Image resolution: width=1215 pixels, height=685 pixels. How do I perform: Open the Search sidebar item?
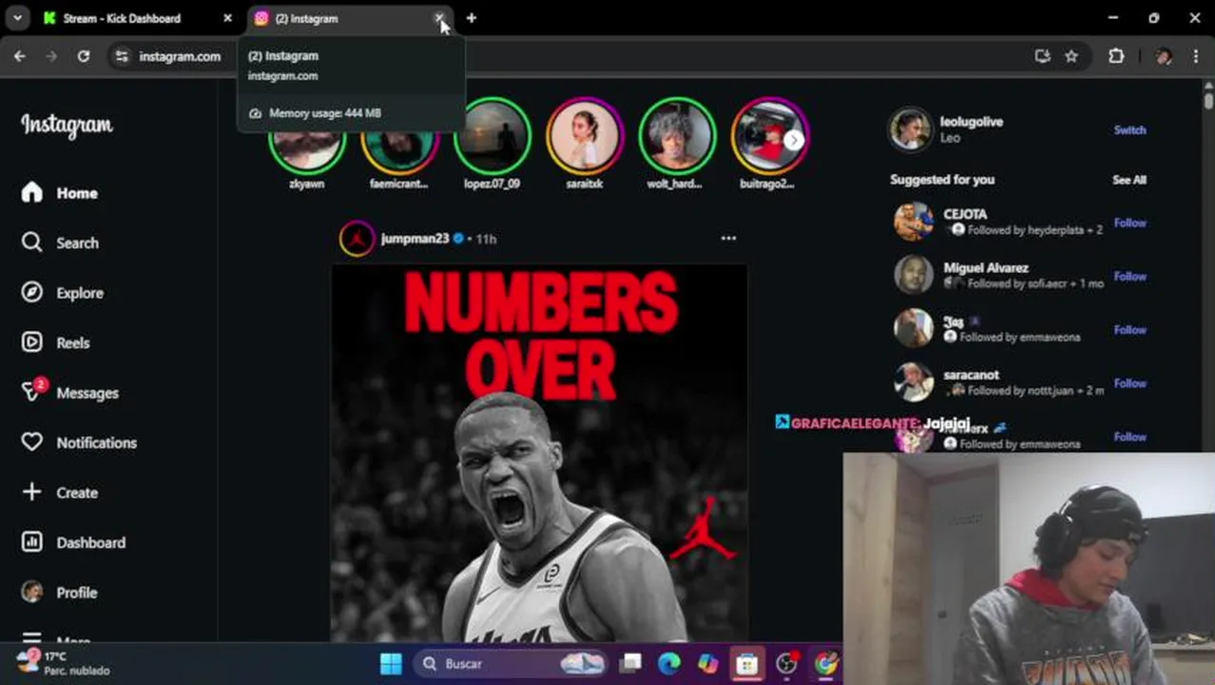[59, 243]
